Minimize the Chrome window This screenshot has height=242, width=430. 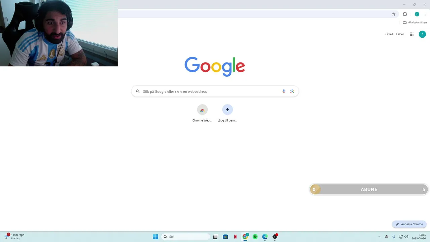[x=404, y=4]
